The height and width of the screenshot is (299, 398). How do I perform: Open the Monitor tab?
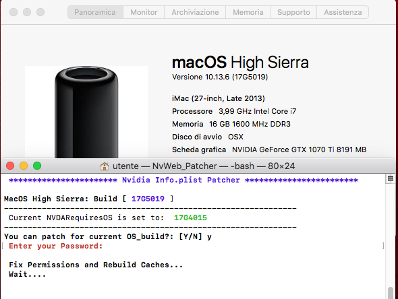144,12
